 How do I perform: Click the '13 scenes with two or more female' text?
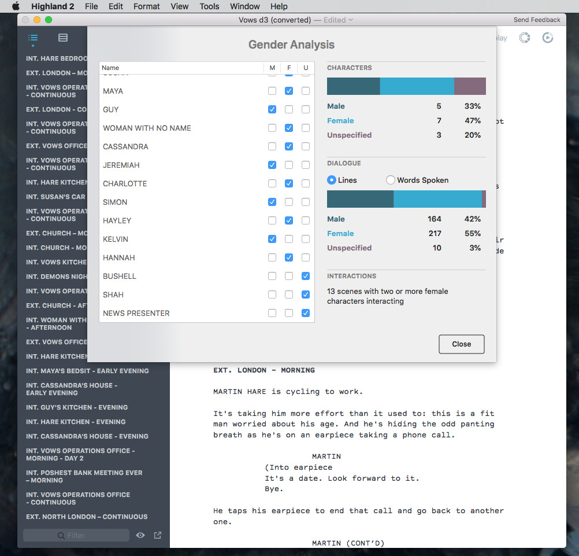pyautogui.click(x=387, y=292)
